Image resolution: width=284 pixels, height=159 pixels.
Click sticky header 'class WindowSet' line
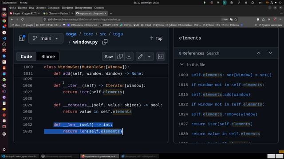point(87,67)
